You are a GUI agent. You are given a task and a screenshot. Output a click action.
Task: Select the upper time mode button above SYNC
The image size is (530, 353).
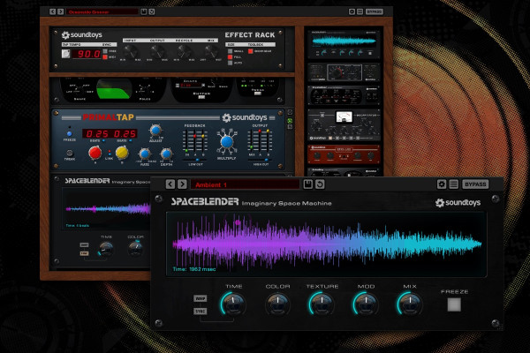pos(201,298)
